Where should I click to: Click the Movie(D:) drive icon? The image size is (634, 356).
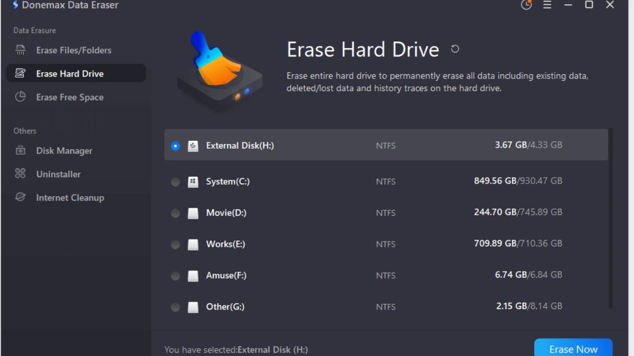coord(193,213)
